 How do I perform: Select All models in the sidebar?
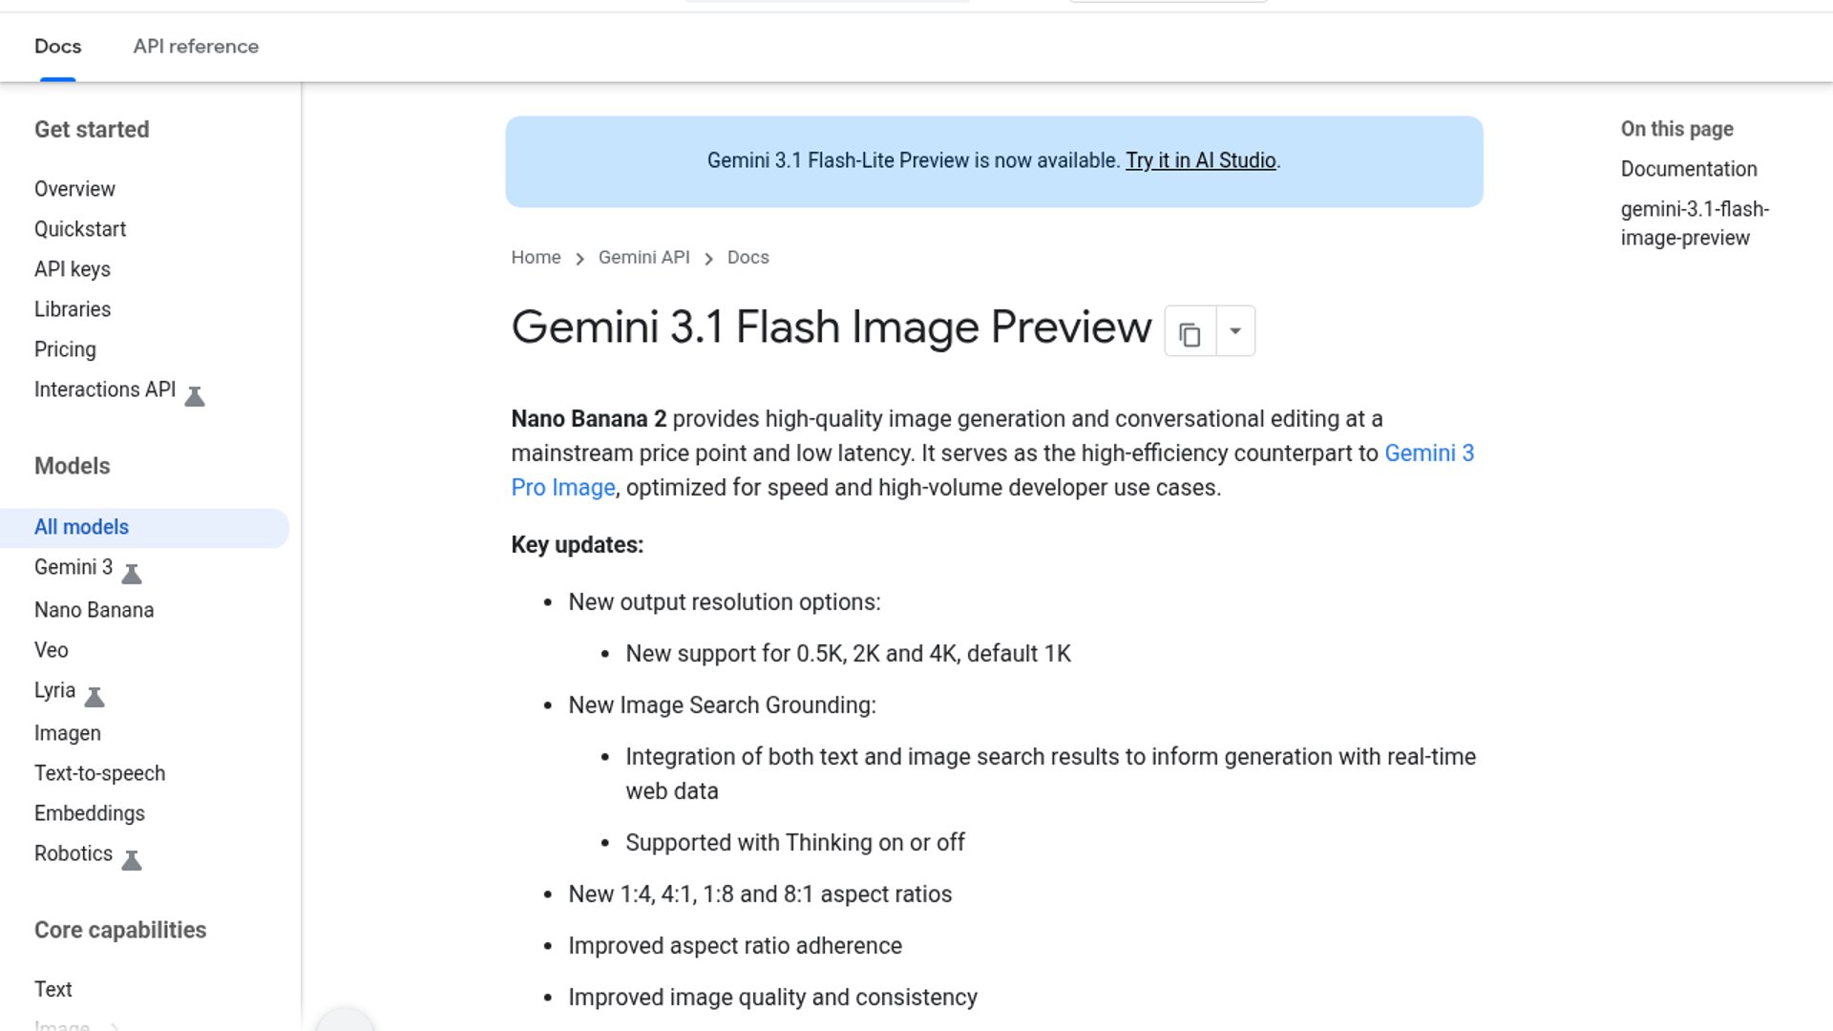click(81, 527)
